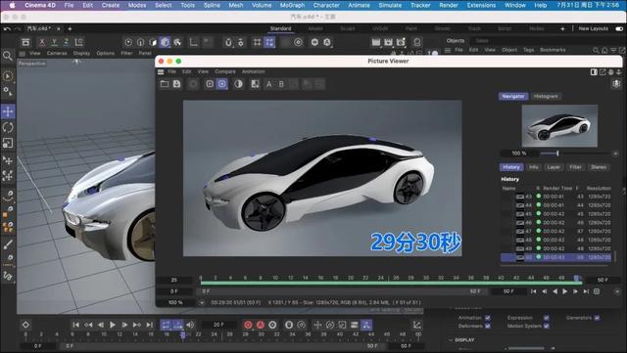Screen dimensions: 627x353
Task: Play animation in Picture Viewer
Action: (x=565, y=291)
